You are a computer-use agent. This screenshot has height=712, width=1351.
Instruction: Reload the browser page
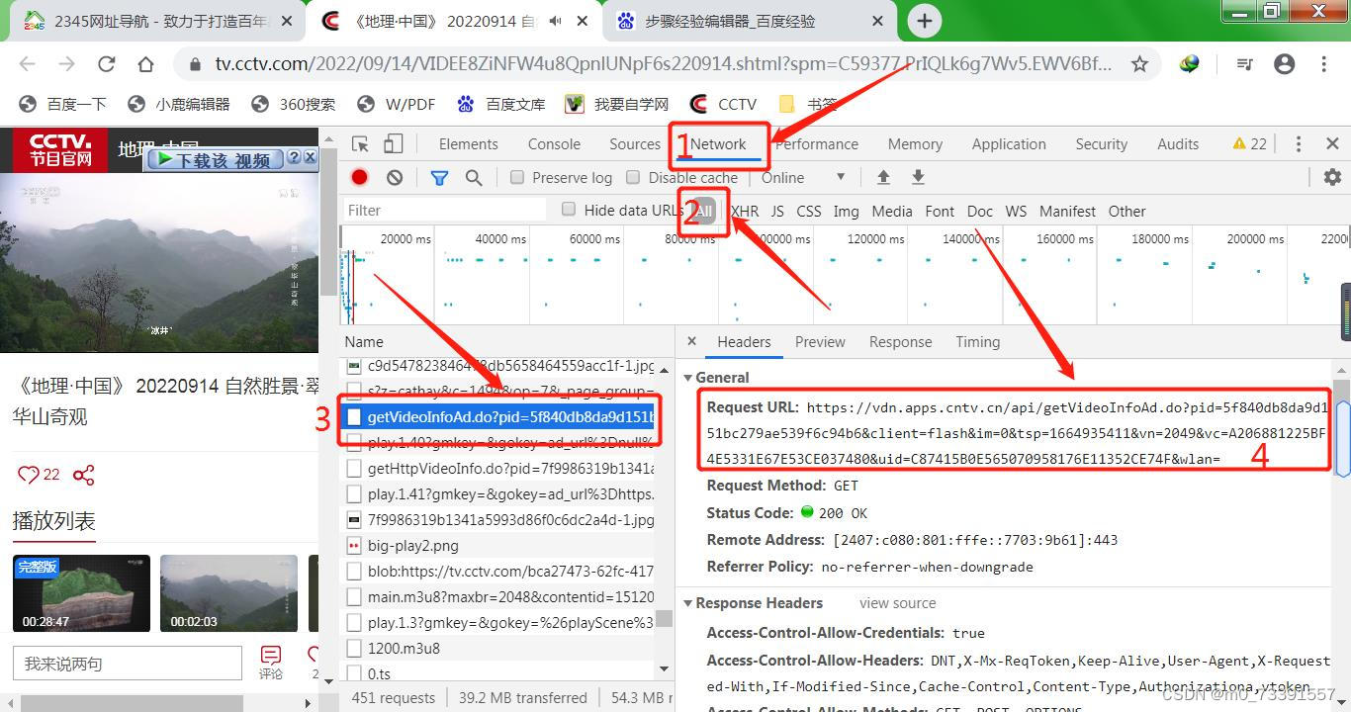pos(107,64)
